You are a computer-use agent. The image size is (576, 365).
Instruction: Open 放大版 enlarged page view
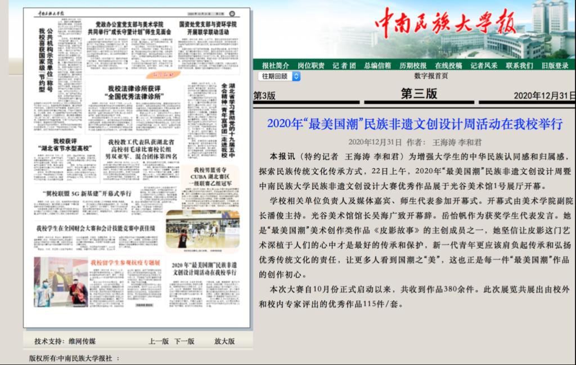pyautogui.click(x=224, y=341)
